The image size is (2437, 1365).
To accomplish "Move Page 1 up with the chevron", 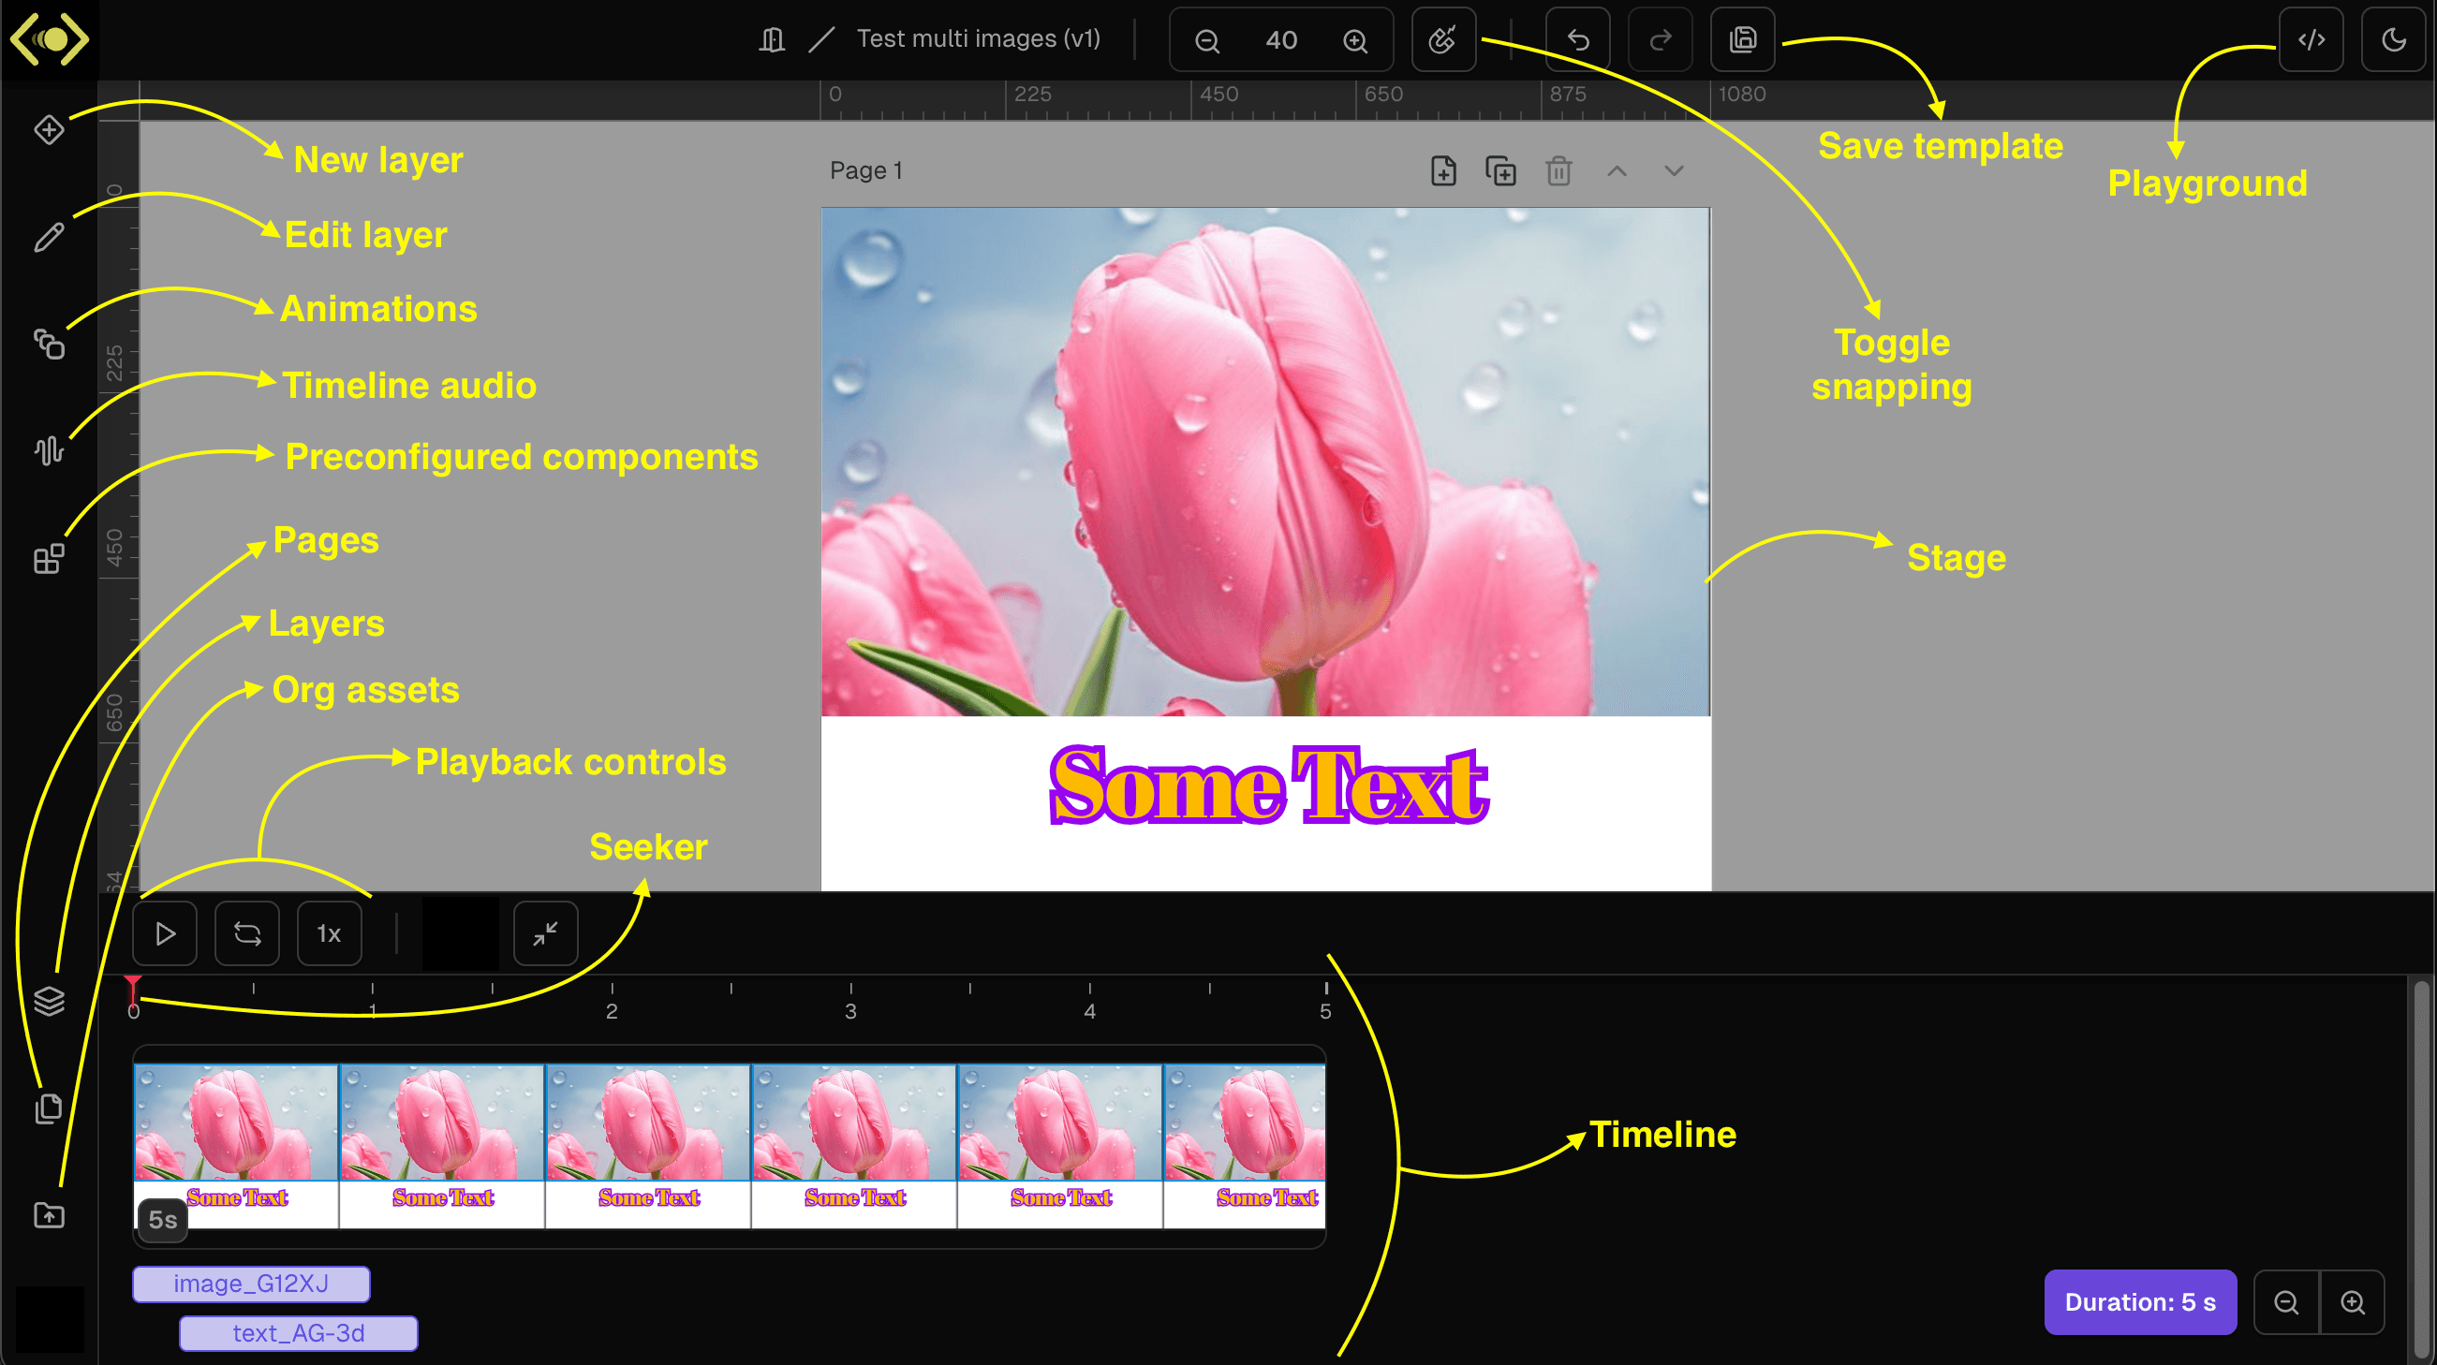I will (x=1617, y=171).
